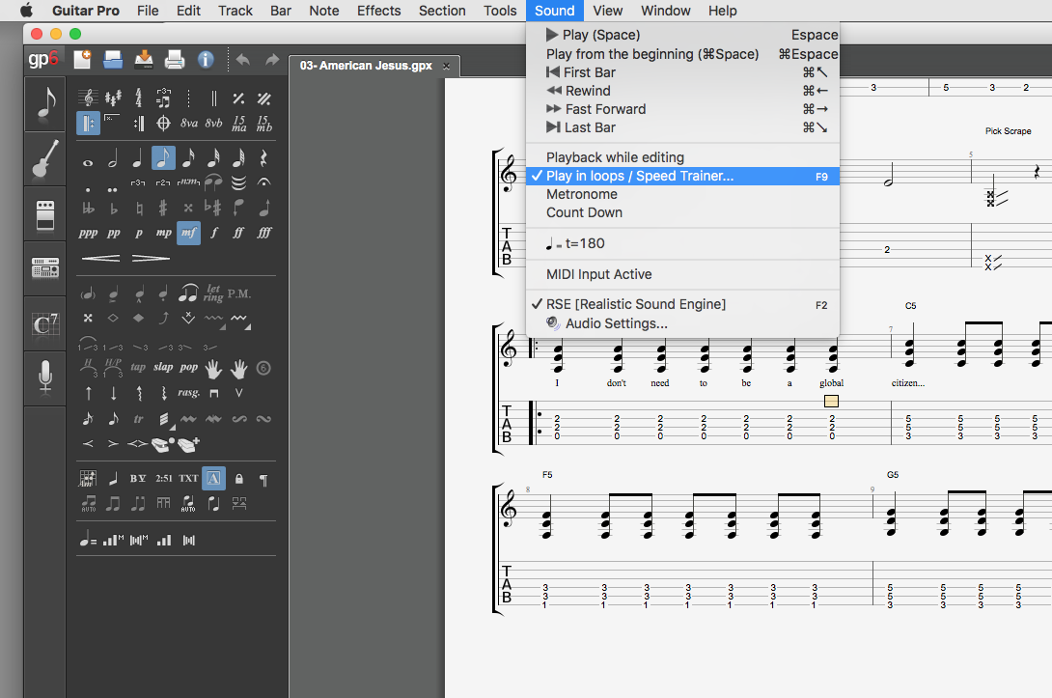Image resolution: width=1052 pixels, height=698 pixels.
Task: Select the eighth note duration
Action: [163, 157]
